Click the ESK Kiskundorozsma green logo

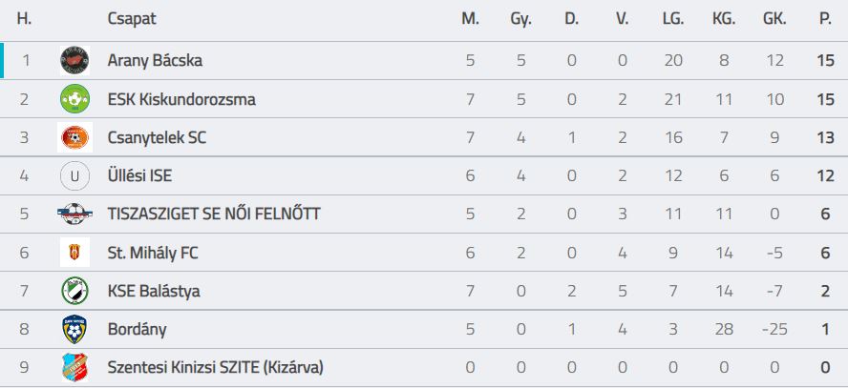coord(74,99)
